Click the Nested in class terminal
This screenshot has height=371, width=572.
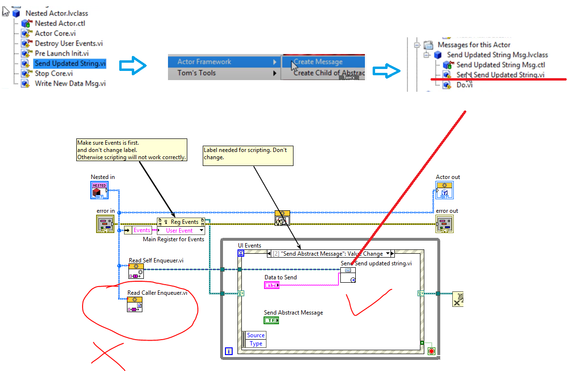coord(99,190)
